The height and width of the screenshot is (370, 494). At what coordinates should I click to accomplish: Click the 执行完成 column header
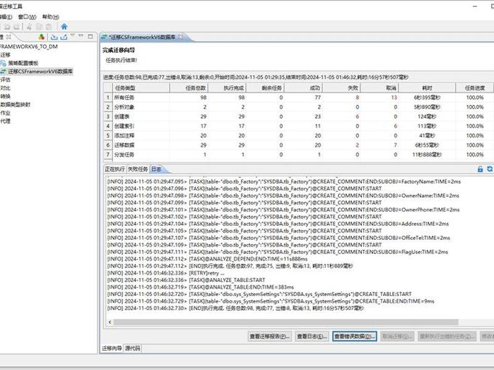[x=227, y=88]
